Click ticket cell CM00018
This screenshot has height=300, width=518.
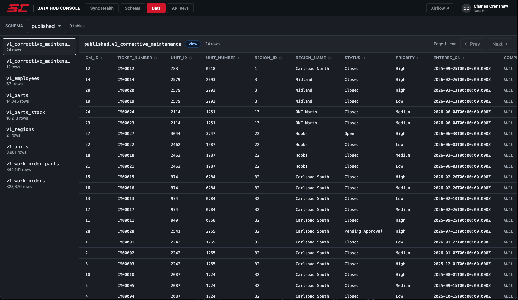(x=126, y=155)
